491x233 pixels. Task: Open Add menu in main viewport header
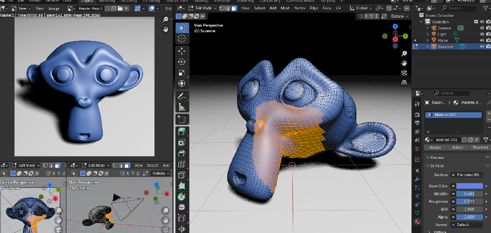[273, 8]
